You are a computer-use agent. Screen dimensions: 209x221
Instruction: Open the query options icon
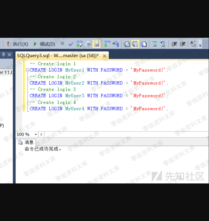(x=88, y=44)
